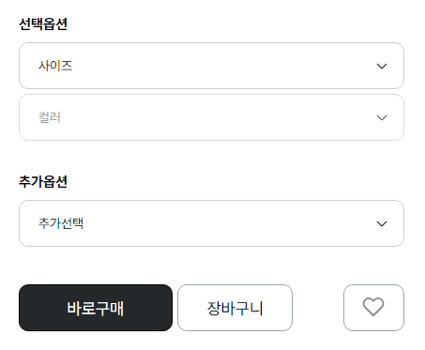Open the 사이즈 dropdown
Viewport: 425px width, 350px height.
click(x=211, y=66)
